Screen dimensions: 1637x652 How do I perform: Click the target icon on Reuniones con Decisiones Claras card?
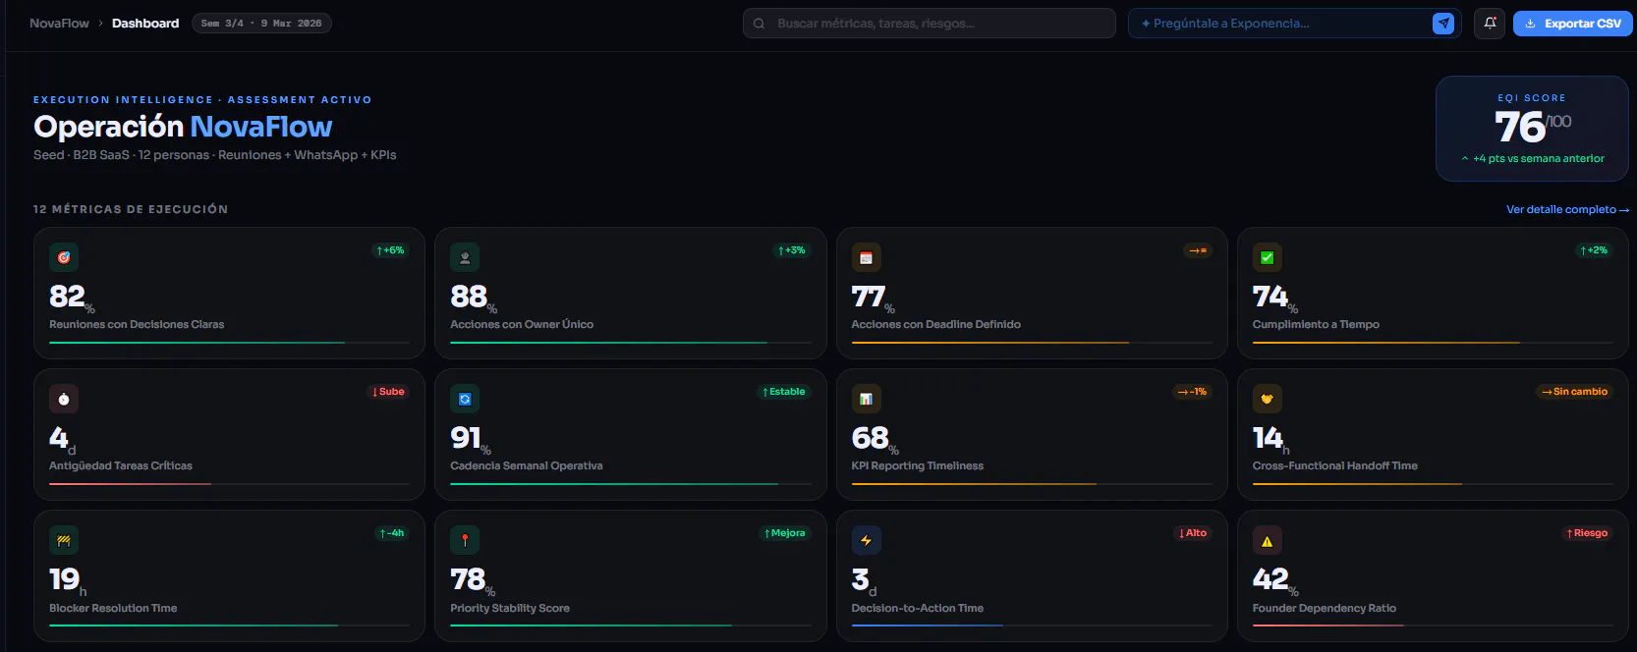pos(64,257)
